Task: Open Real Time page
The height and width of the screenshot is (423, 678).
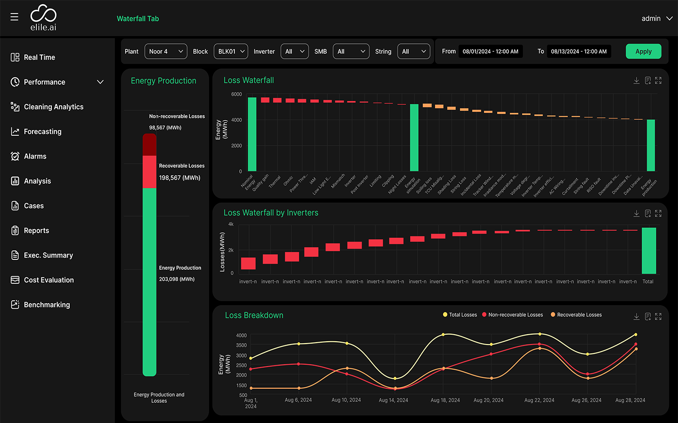Action: tap(40, 57)
